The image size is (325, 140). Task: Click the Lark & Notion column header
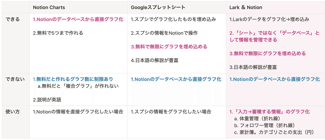(x=246, y=8)
